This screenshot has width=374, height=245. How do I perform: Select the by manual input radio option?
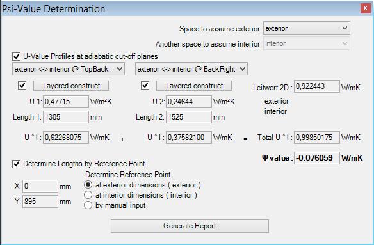(x=88, y=205)
